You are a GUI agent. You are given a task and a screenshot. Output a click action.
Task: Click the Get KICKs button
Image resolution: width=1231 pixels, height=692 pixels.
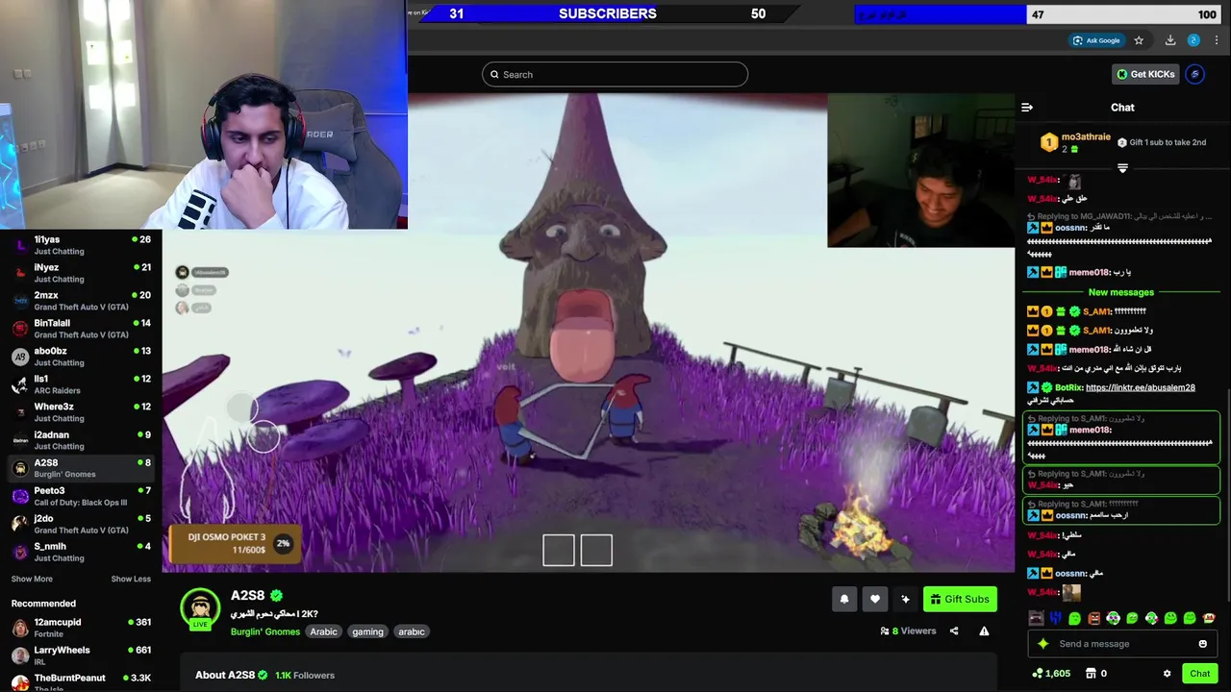click(1144, 74)
